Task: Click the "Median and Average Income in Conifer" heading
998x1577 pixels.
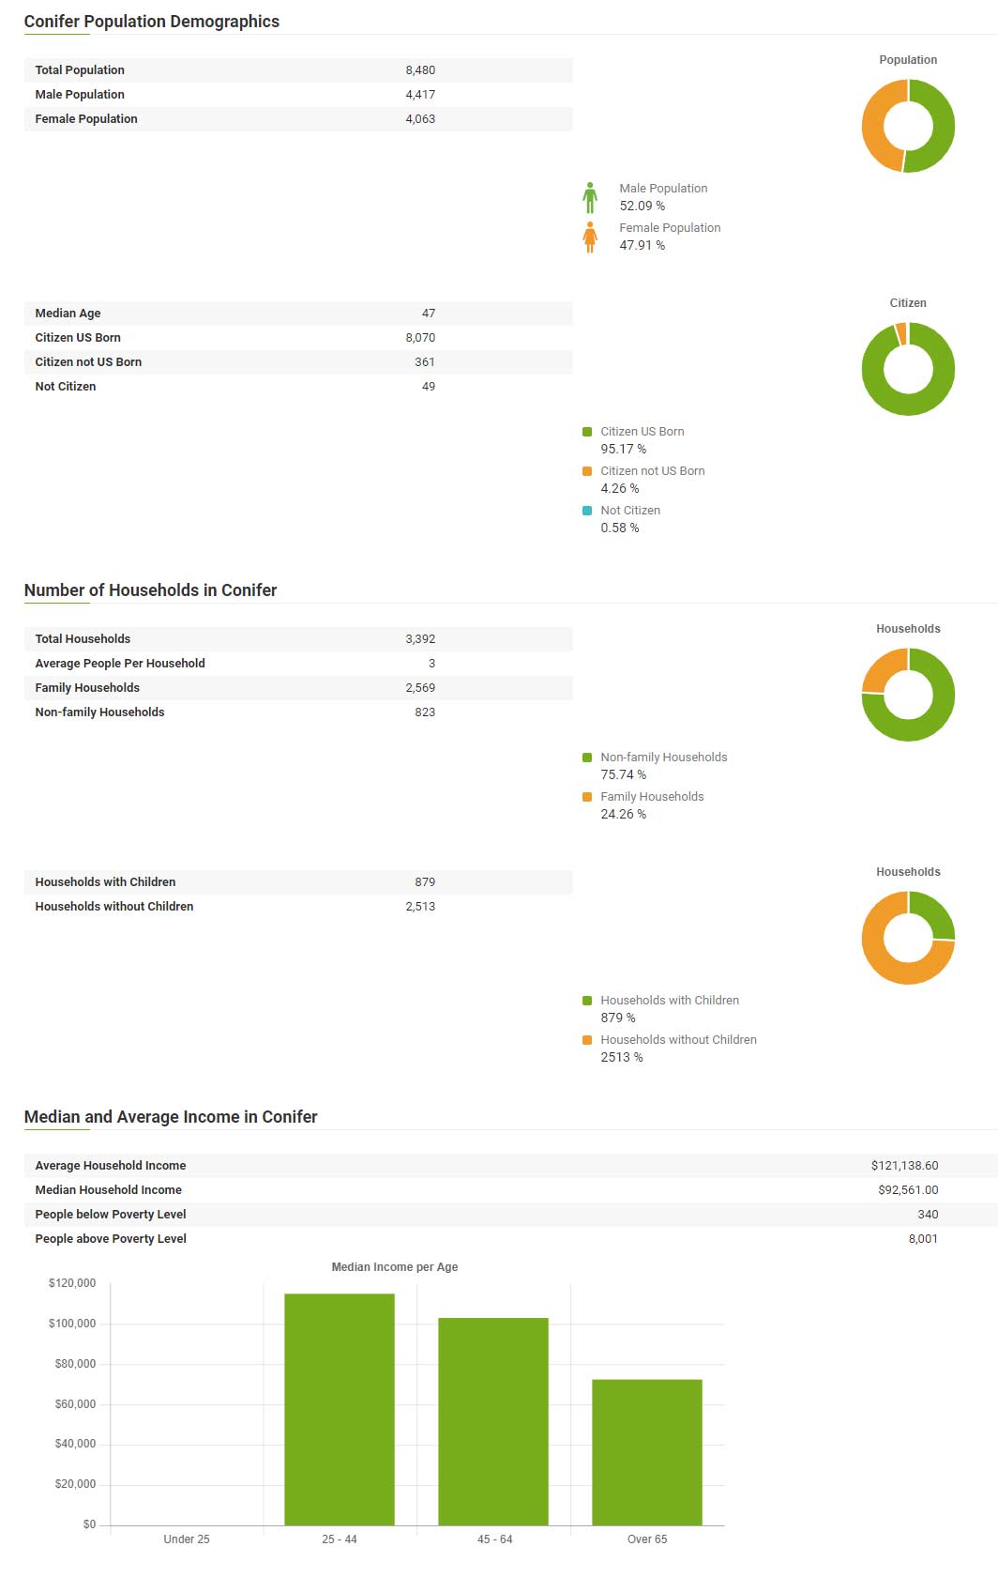Action: pyautogui.click(x=171, y=1117)
